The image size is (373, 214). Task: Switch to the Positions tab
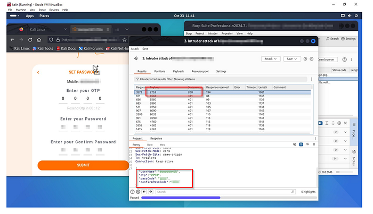(x=160, y=71)
